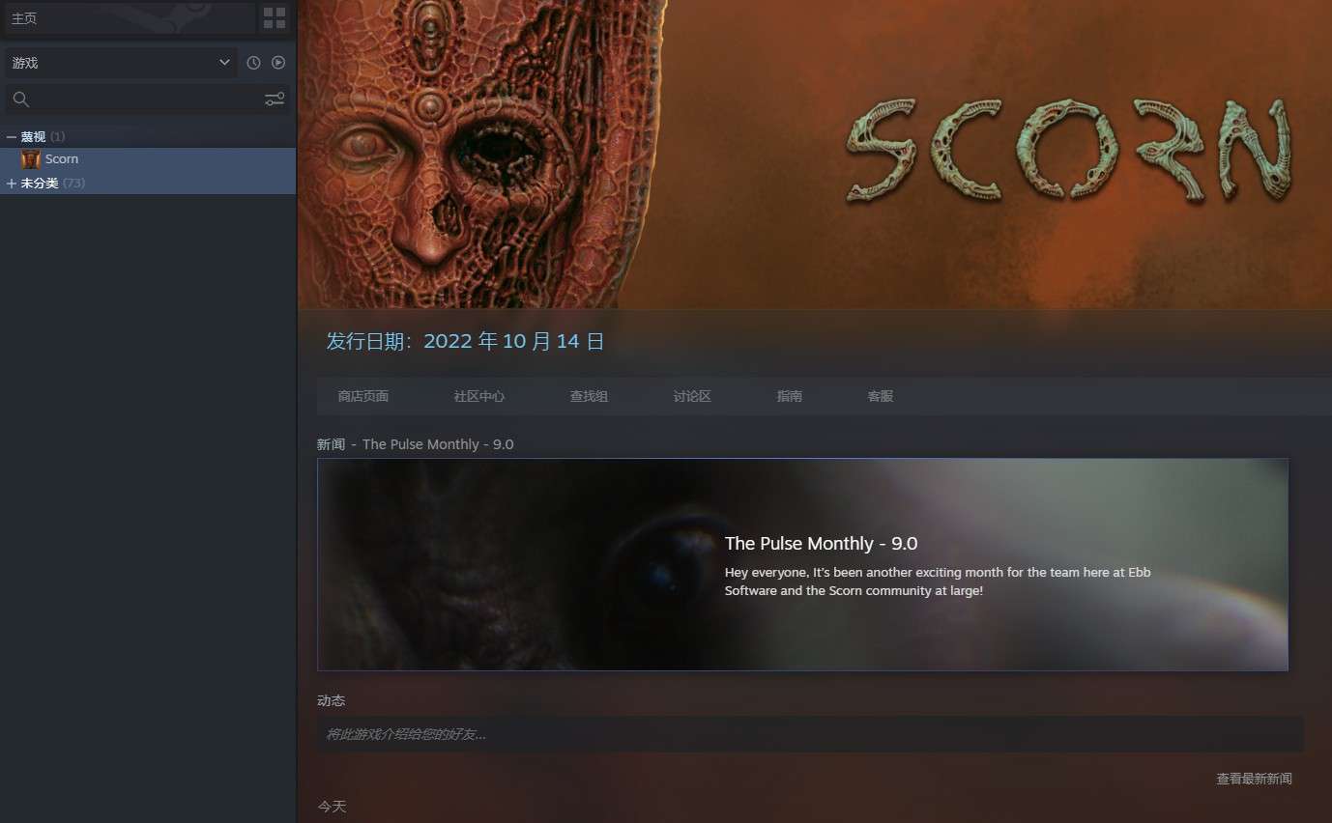Open advanced filter sliders icon
Viewport: 1332px width, 823px height.
tap(275, 99)
